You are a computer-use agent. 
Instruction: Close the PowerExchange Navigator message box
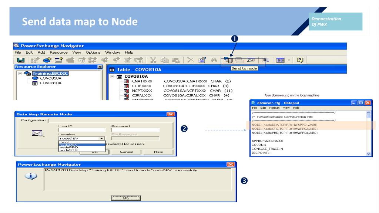230,165
